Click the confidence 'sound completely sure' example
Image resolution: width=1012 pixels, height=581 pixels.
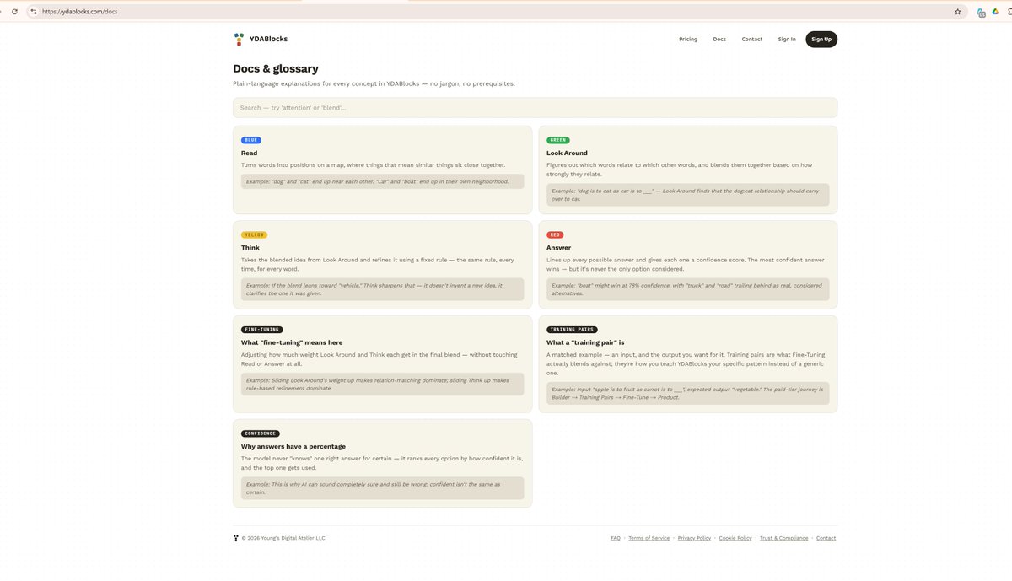pyautogui.click(x=383, y=488)
